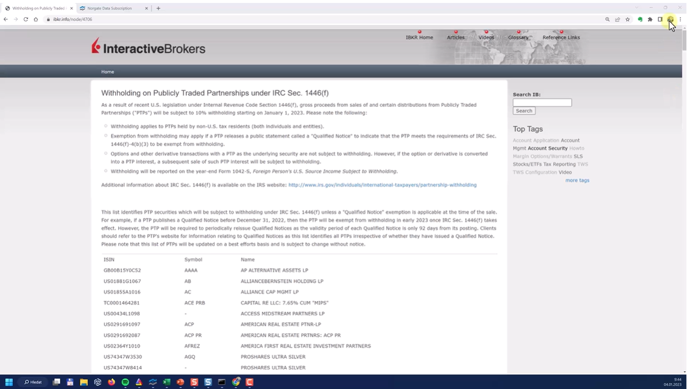View site info lock icon

[x=48, y=19]
